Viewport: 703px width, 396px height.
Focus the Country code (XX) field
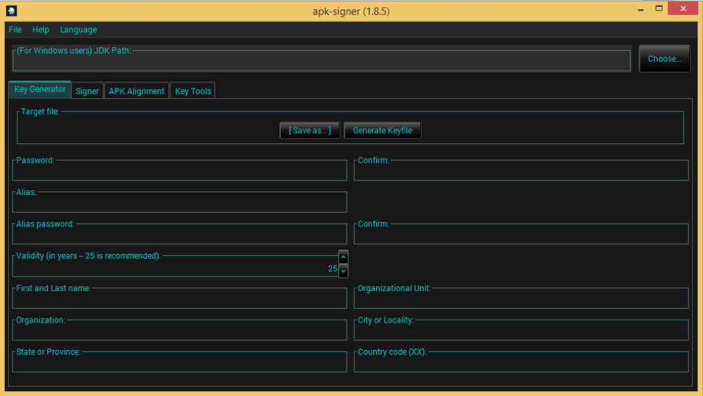point(521,362)
